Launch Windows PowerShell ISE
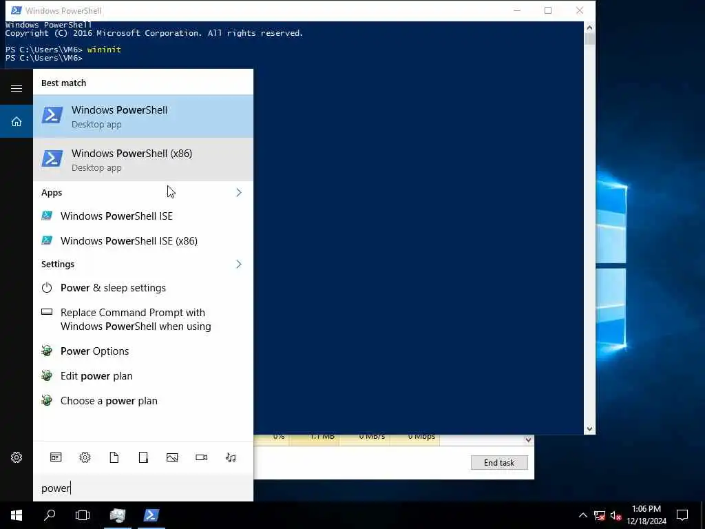Image resolution: width=705 pixels, height=529 pixels. (x=143, y=216)
